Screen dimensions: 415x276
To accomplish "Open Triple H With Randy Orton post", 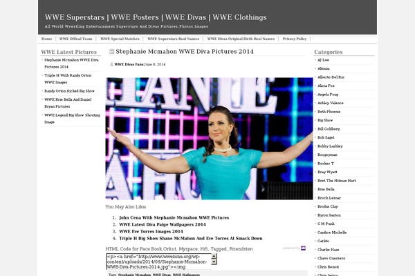I will (68, 79).
